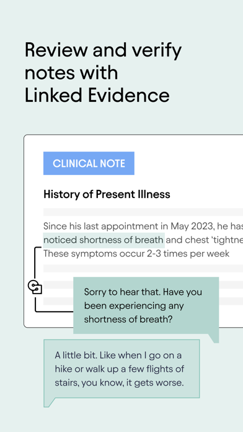Select the line "These symptoms occur 2-3 times per week"
The height and width of the screenshot is (432, 243).
pyautogui.click(x=136, y=253)
